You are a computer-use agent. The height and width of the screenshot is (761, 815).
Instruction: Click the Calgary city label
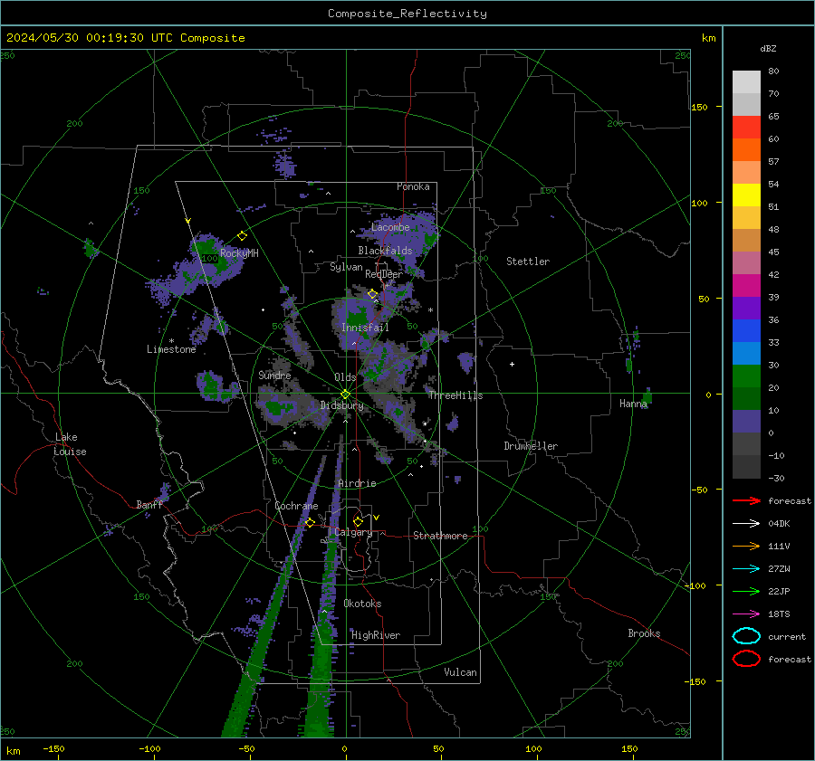[353, 532]
